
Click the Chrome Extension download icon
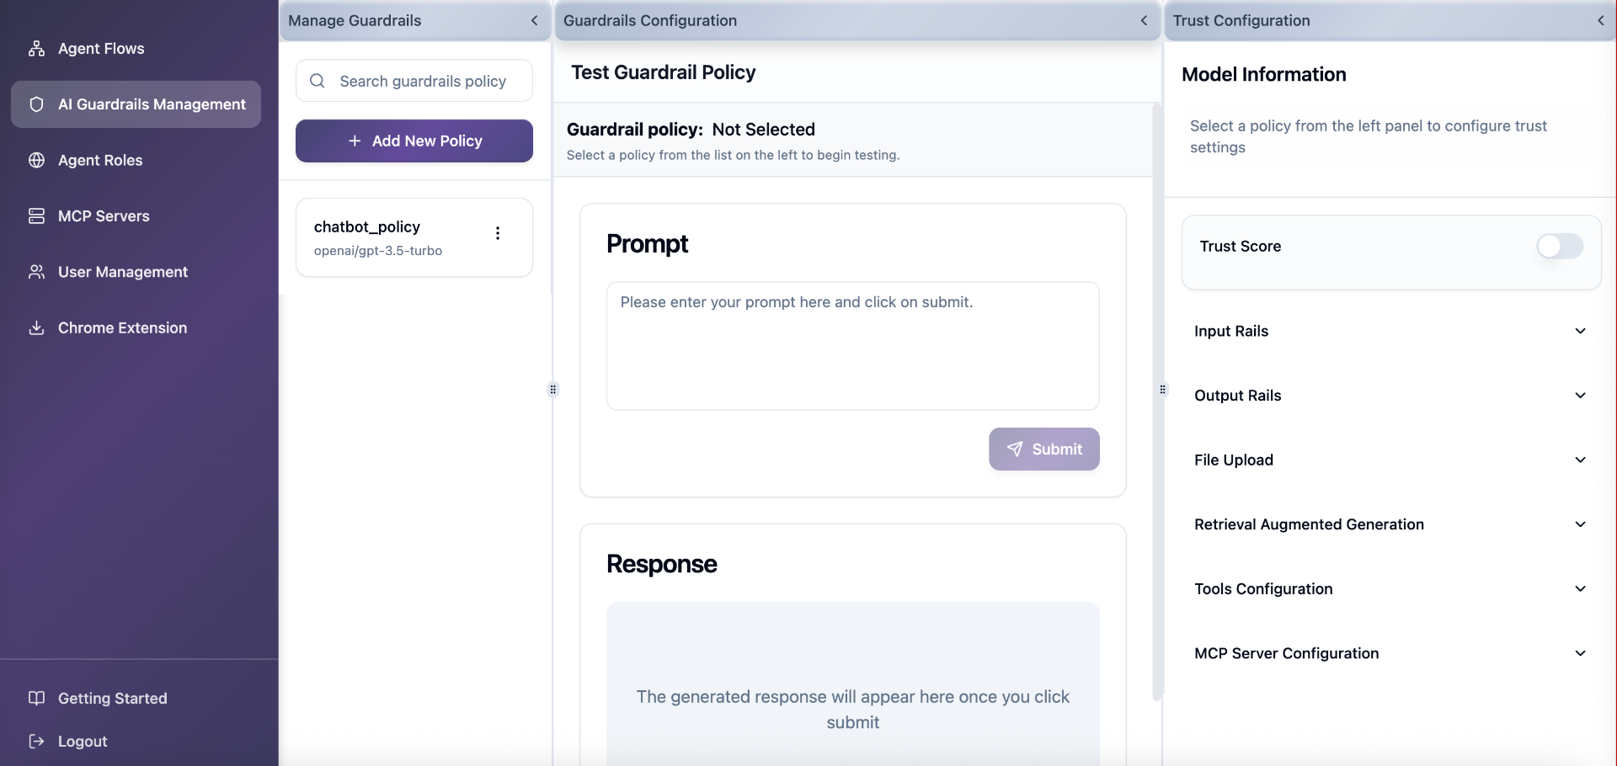37,328
